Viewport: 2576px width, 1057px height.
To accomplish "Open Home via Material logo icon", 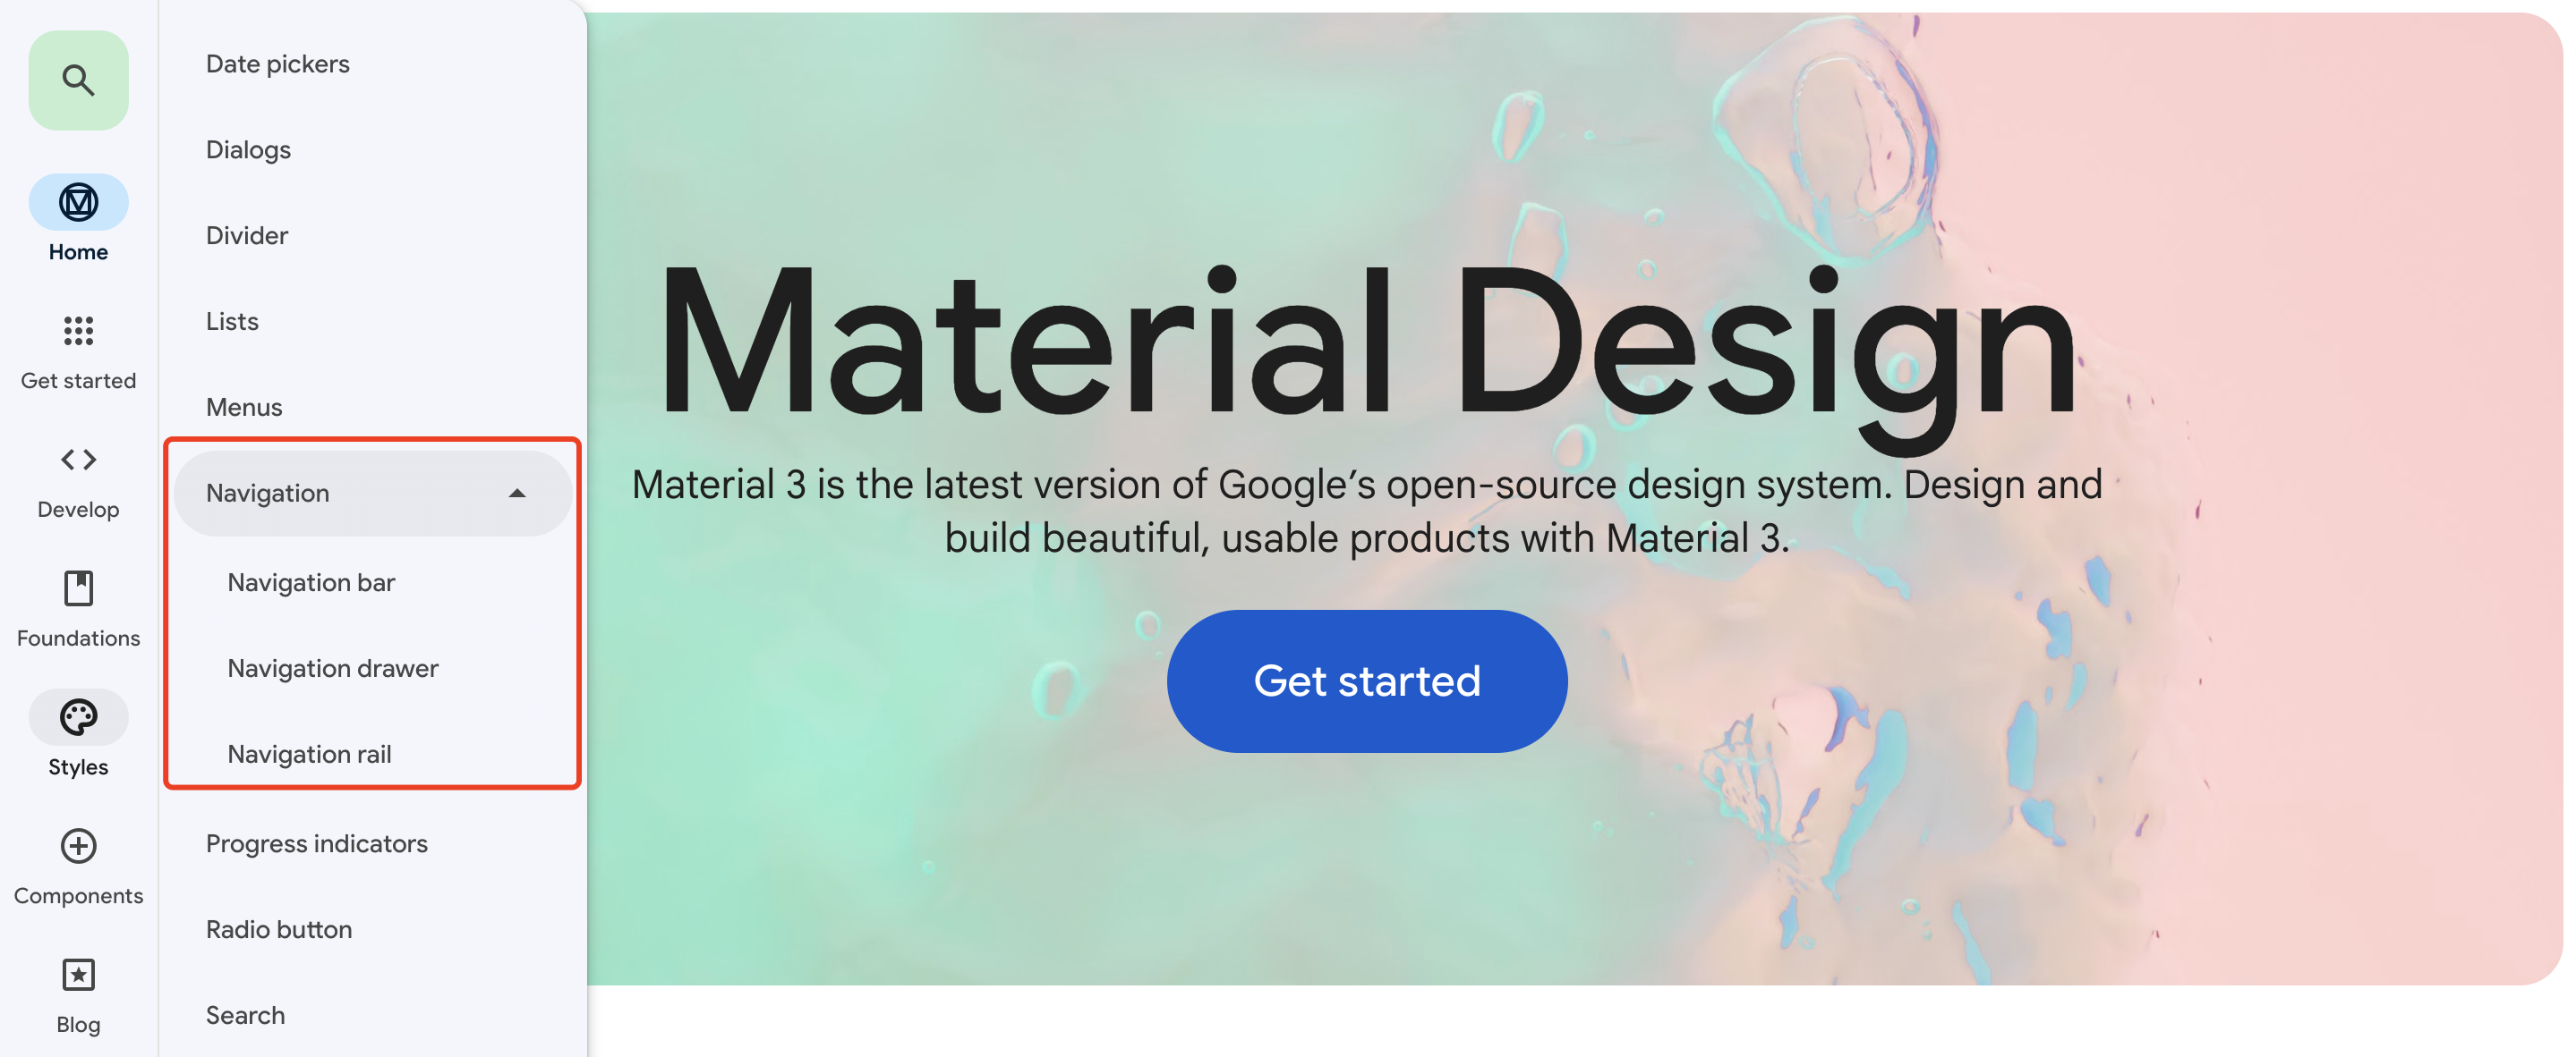I will pos(78,202).
